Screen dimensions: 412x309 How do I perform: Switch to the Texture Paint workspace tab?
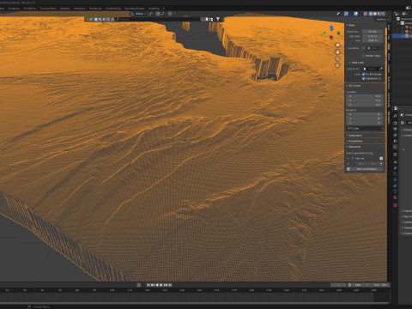pos(48,9)
